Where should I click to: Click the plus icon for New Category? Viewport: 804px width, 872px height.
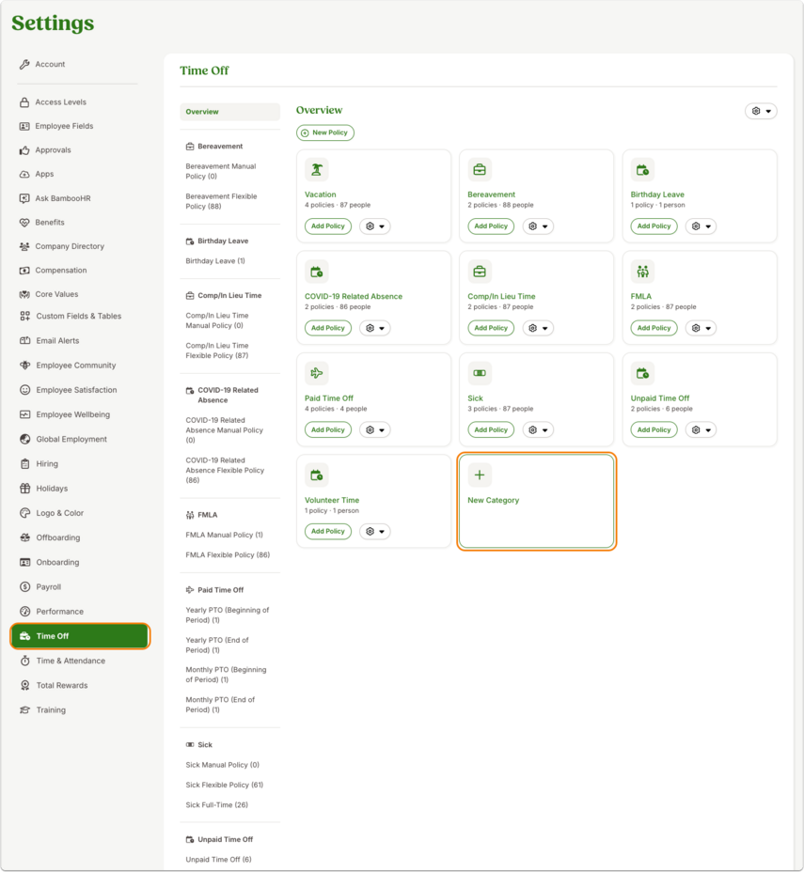(x=480, y=475)
